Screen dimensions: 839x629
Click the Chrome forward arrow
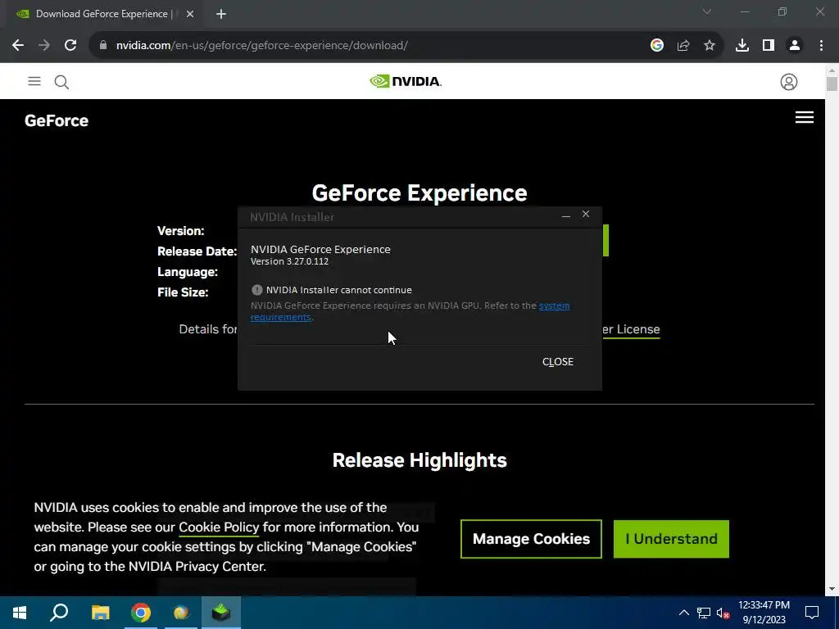[x=44, y=46]
